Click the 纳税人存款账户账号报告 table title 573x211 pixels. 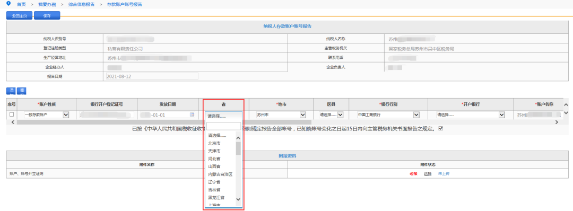click(x=287, y=27)
